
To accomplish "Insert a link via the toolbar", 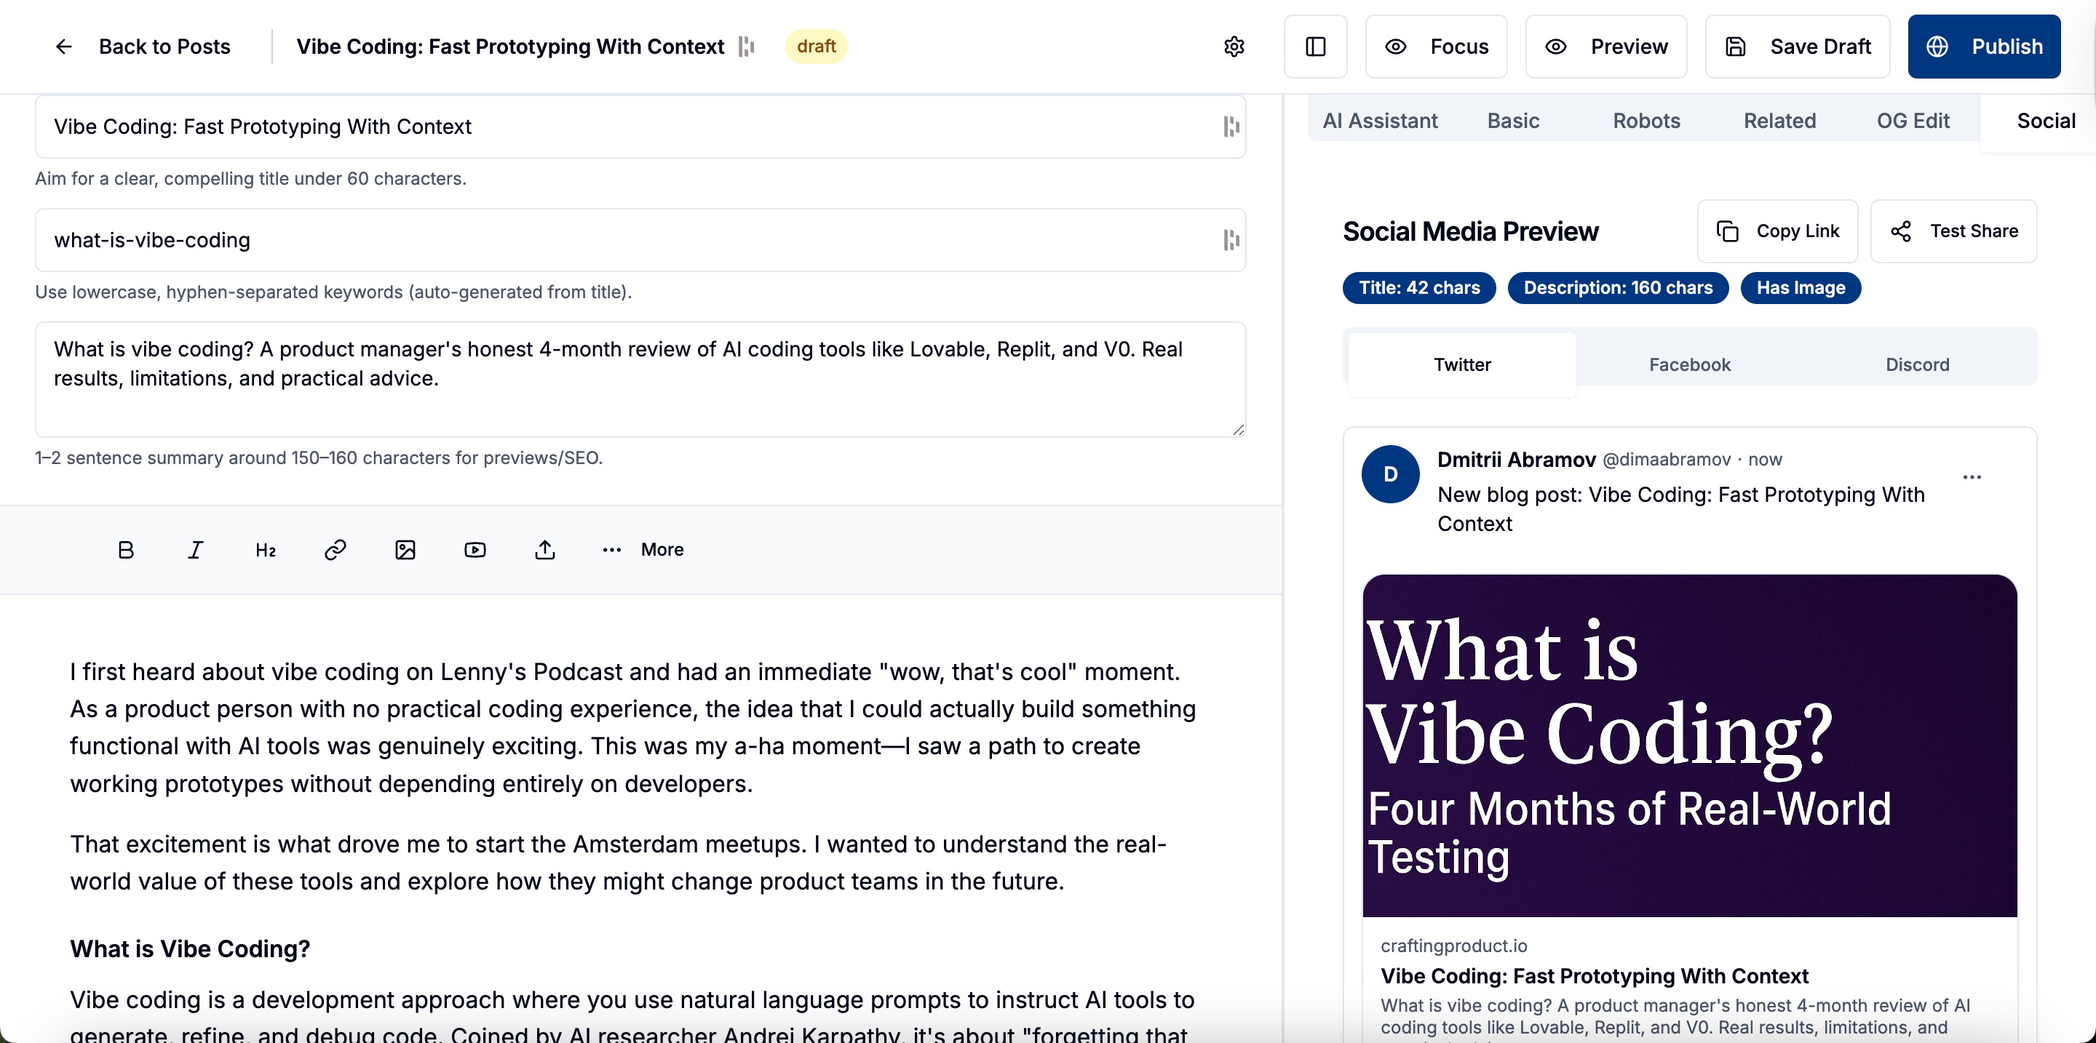I will coord(336,550).
